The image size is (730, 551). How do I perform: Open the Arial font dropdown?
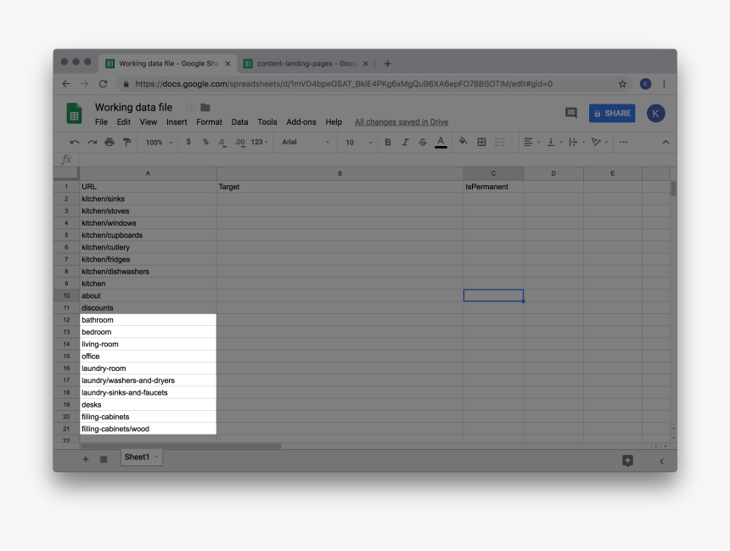(306, 142)
